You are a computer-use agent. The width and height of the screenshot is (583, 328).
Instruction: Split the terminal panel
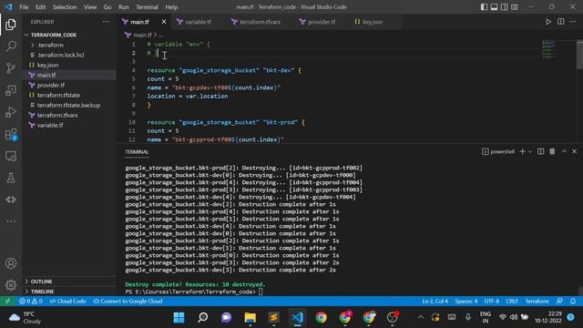pos(540,151)
